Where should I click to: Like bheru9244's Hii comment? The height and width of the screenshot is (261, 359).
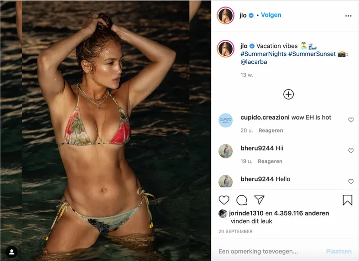click(351, 151)
